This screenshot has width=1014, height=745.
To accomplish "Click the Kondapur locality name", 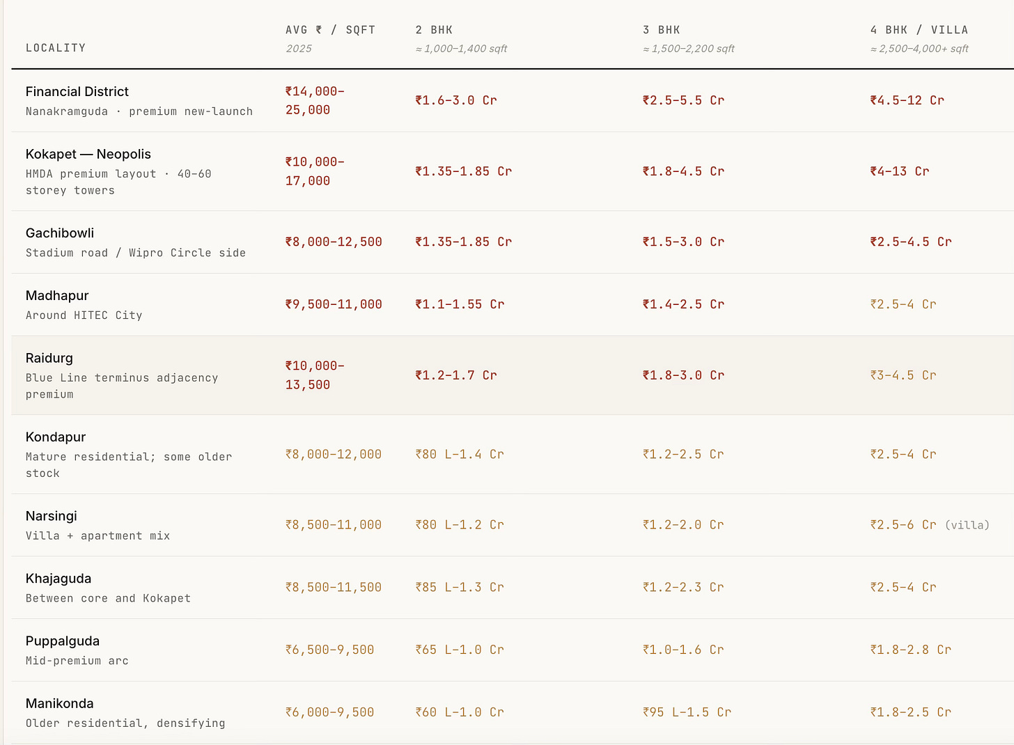I will coord(56,437).
